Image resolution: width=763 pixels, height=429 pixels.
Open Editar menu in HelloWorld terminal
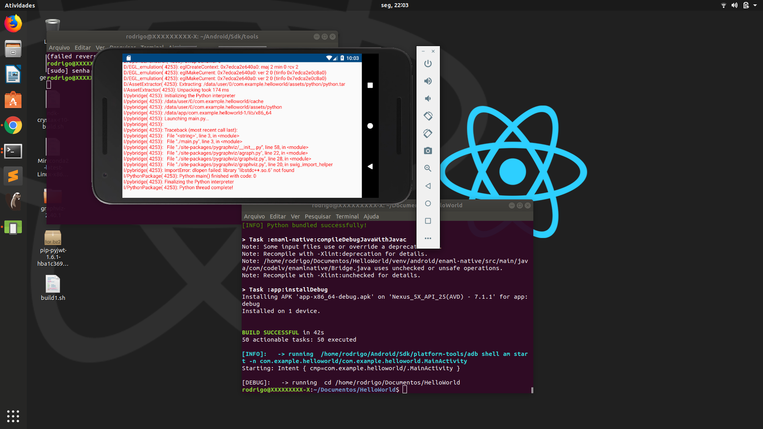click(278, 216)
